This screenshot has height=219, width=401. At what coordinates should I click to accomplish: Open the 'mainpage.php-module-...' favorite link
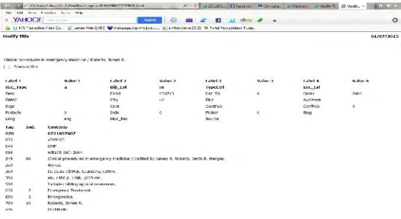click(x=133, y=28)
